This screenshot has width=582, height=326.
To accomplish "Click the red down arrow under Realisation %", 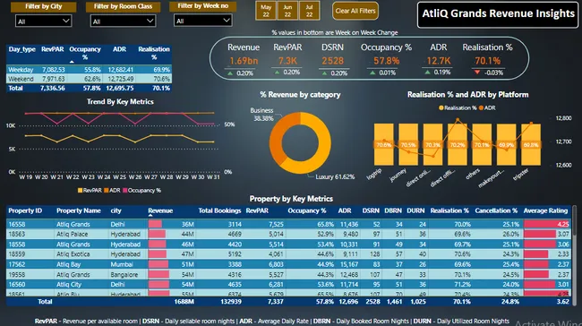I will click(477, 73).
